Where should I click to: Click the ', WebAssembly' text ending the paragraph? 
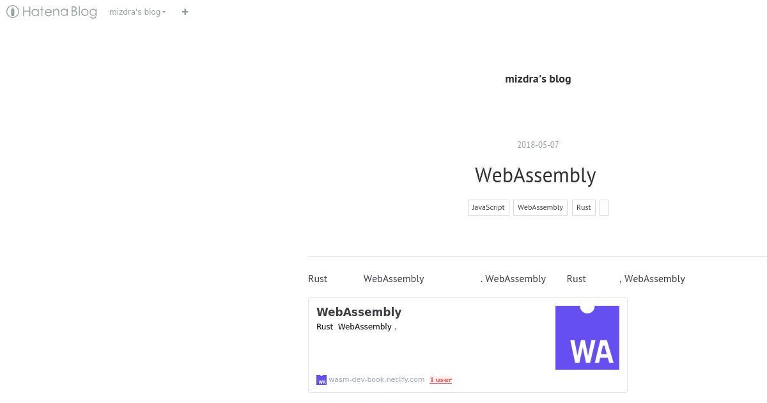click(x=652, y=279)
